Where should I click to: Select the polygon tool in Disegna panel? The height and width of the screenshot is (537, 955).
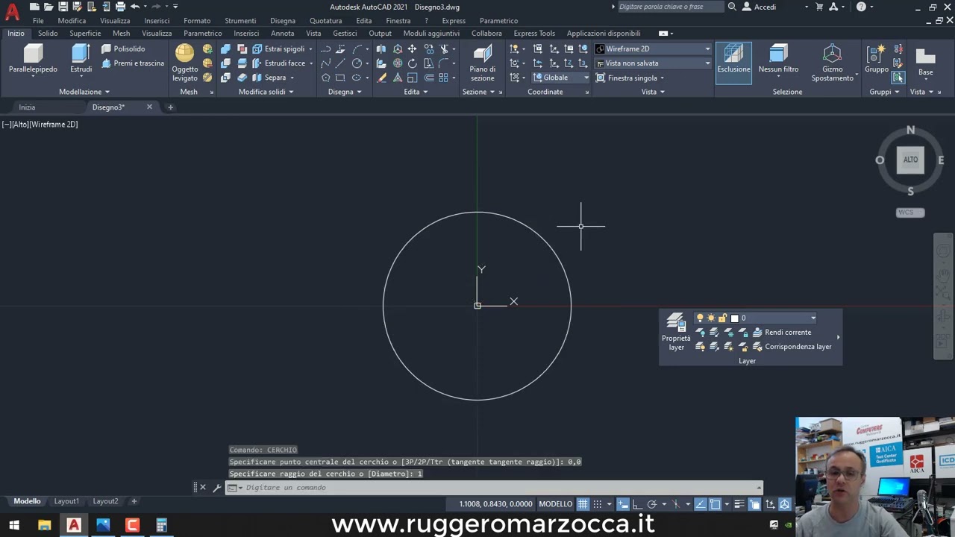(x=326, y=78)
